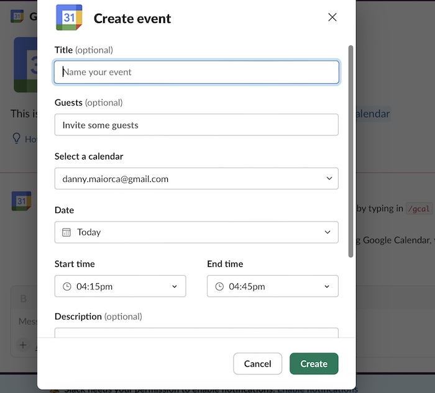Click Google Calendar avatar in Slack message list

tap(21, 201)
